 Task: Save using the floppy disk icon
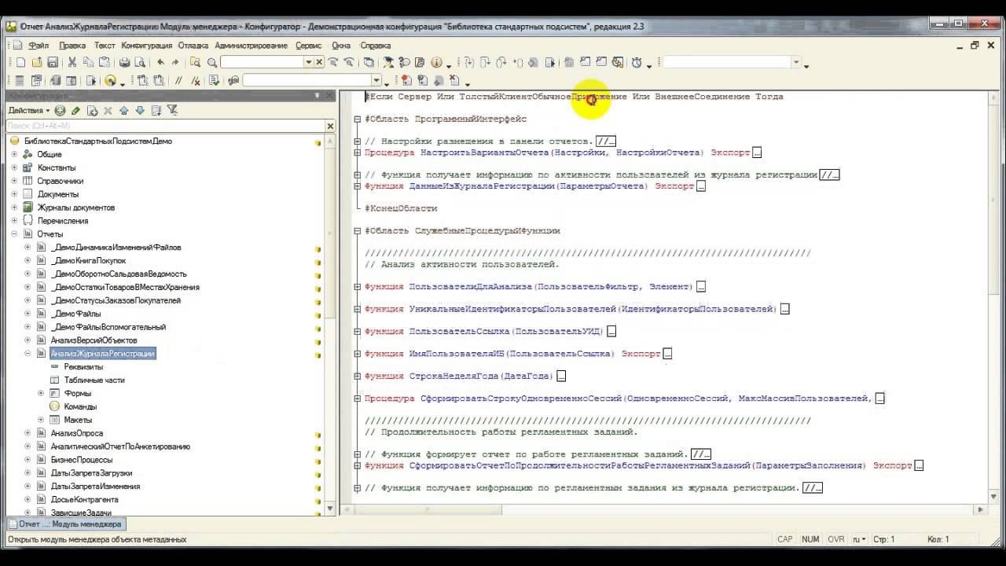point(53,63)
